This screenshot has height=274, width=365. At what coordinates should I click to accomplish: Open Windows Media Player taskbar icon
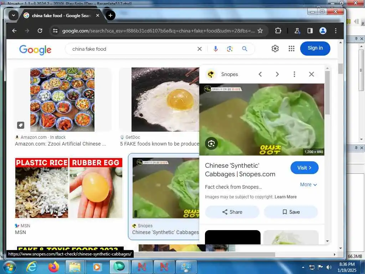(x=97, y=267)
